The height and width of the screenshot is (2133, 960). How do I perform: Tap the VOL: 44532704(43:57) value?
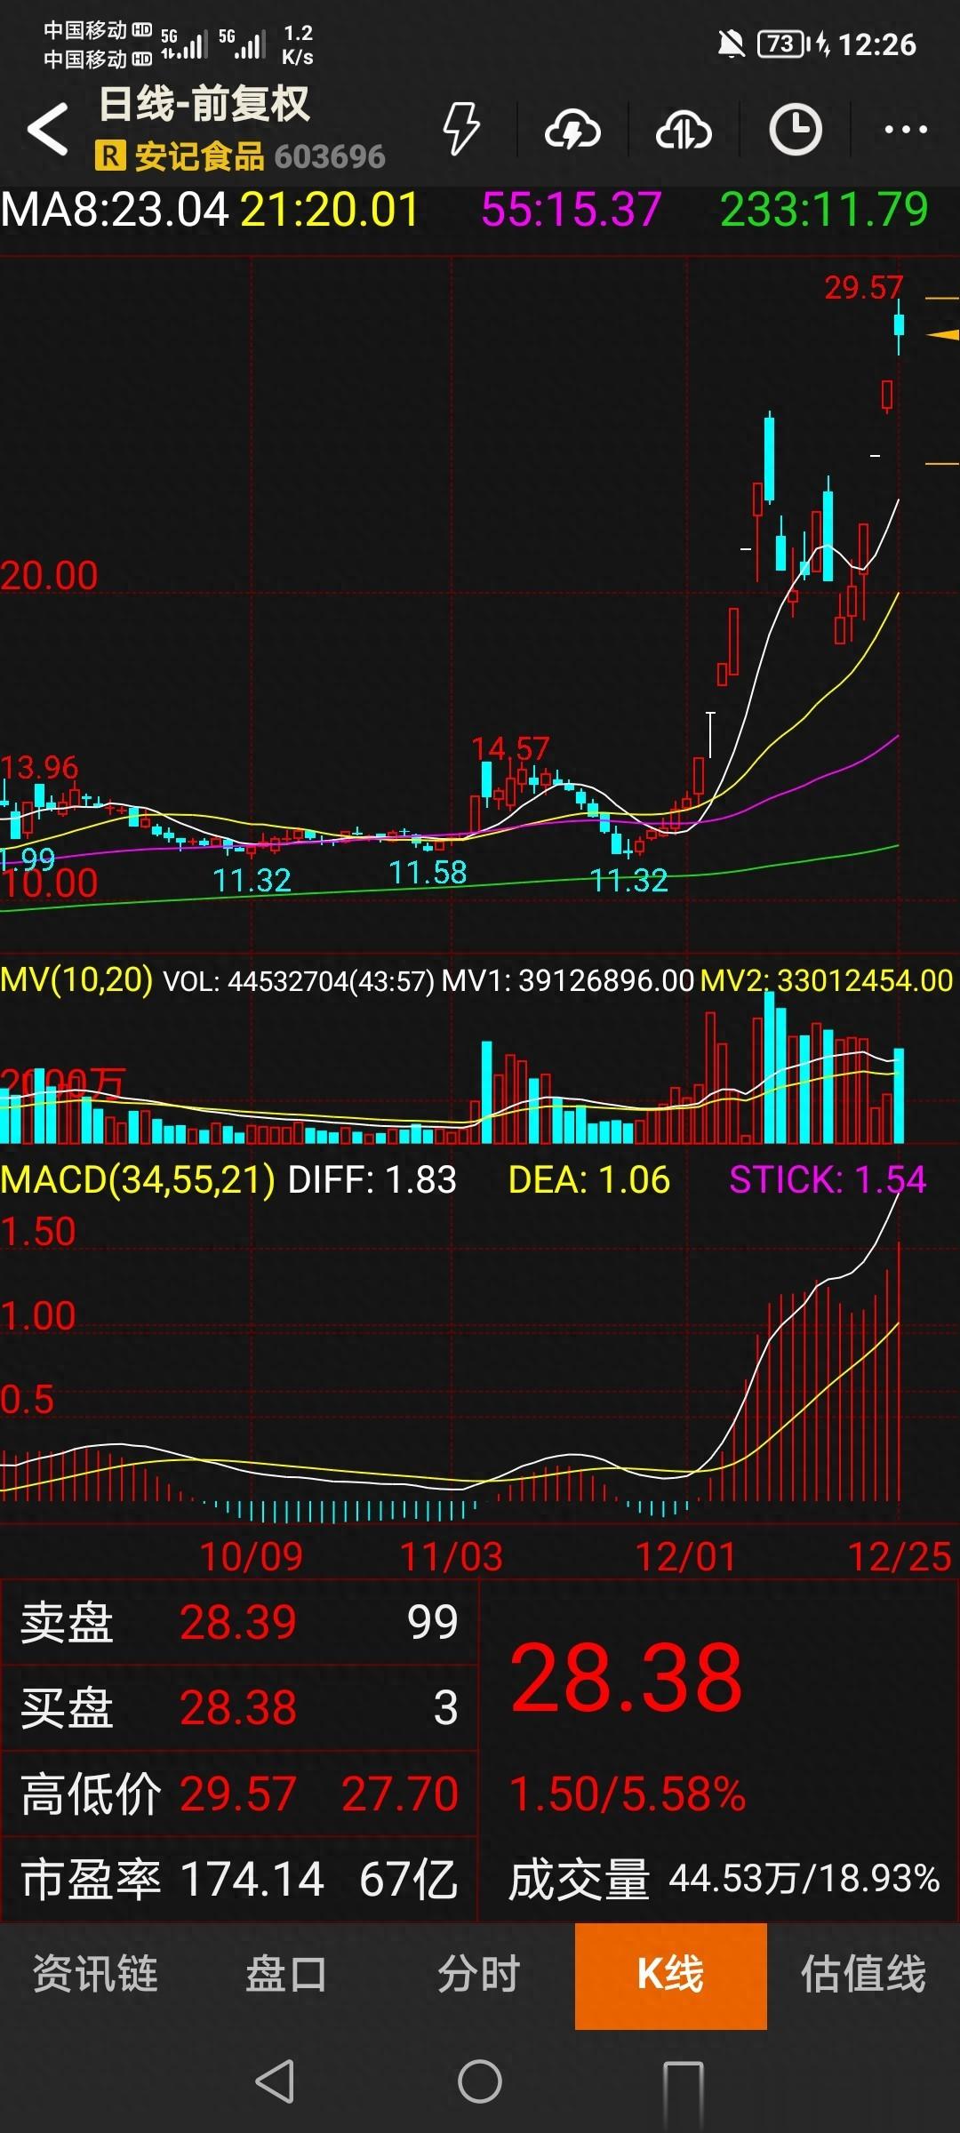point(299,980)
